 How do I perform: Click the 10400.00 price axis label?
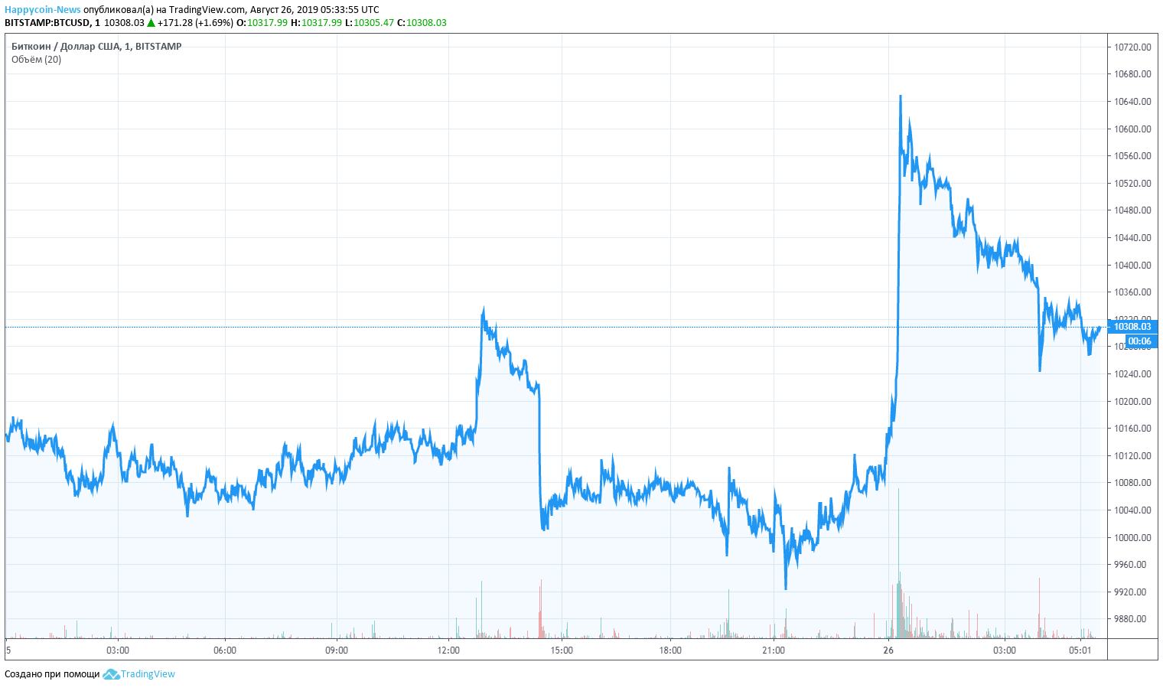(x=1132, y=266)
